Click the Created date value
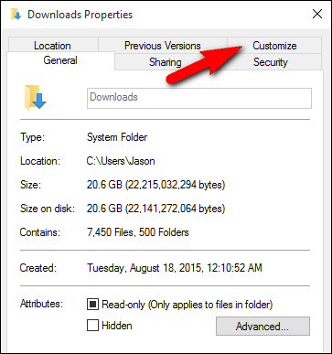Screen dimensions: 332x354 [175, 268]
